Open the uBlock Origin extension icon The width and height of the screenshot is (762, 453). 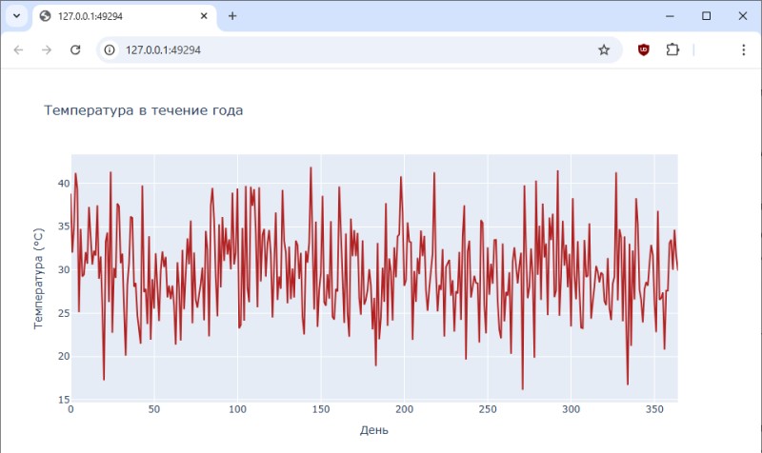click(644, 49)
